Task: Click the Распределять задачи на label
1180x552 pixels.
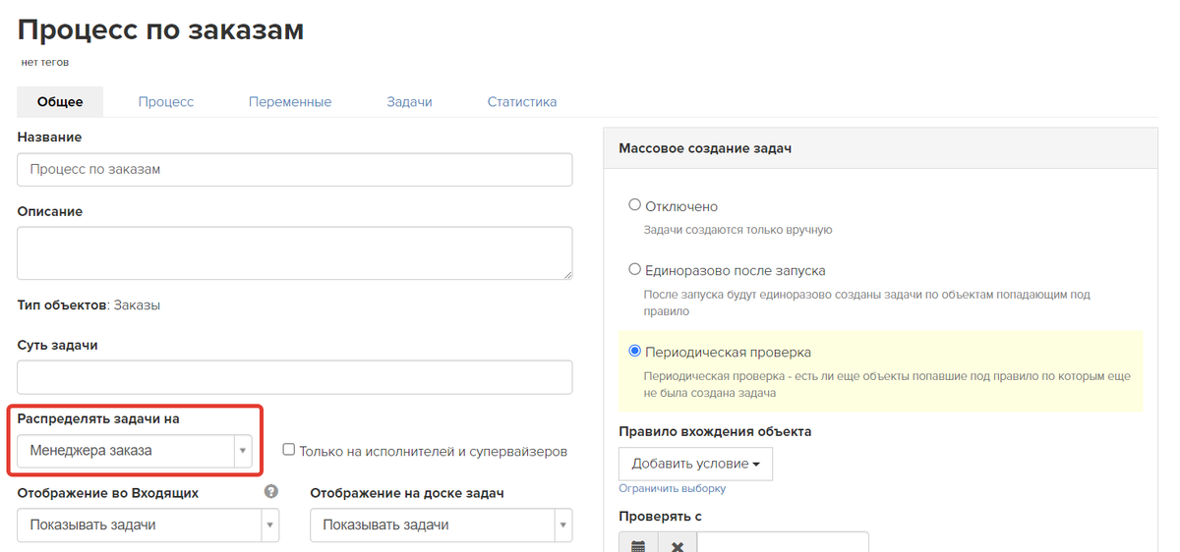Action: pos(98,419)
